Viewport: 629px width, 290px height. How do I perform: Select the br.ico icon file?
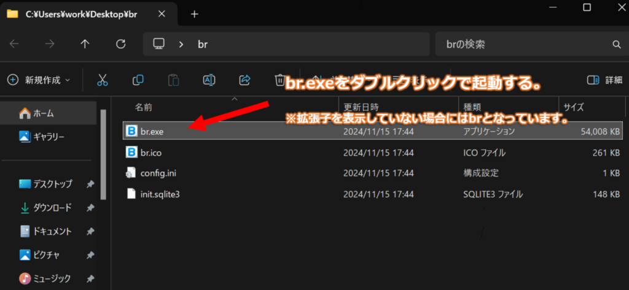[150, 152]
